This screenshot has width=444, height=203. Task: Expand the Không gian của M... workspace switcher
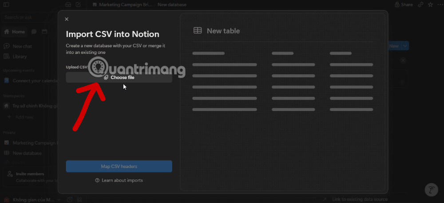(x=32, y=200)
